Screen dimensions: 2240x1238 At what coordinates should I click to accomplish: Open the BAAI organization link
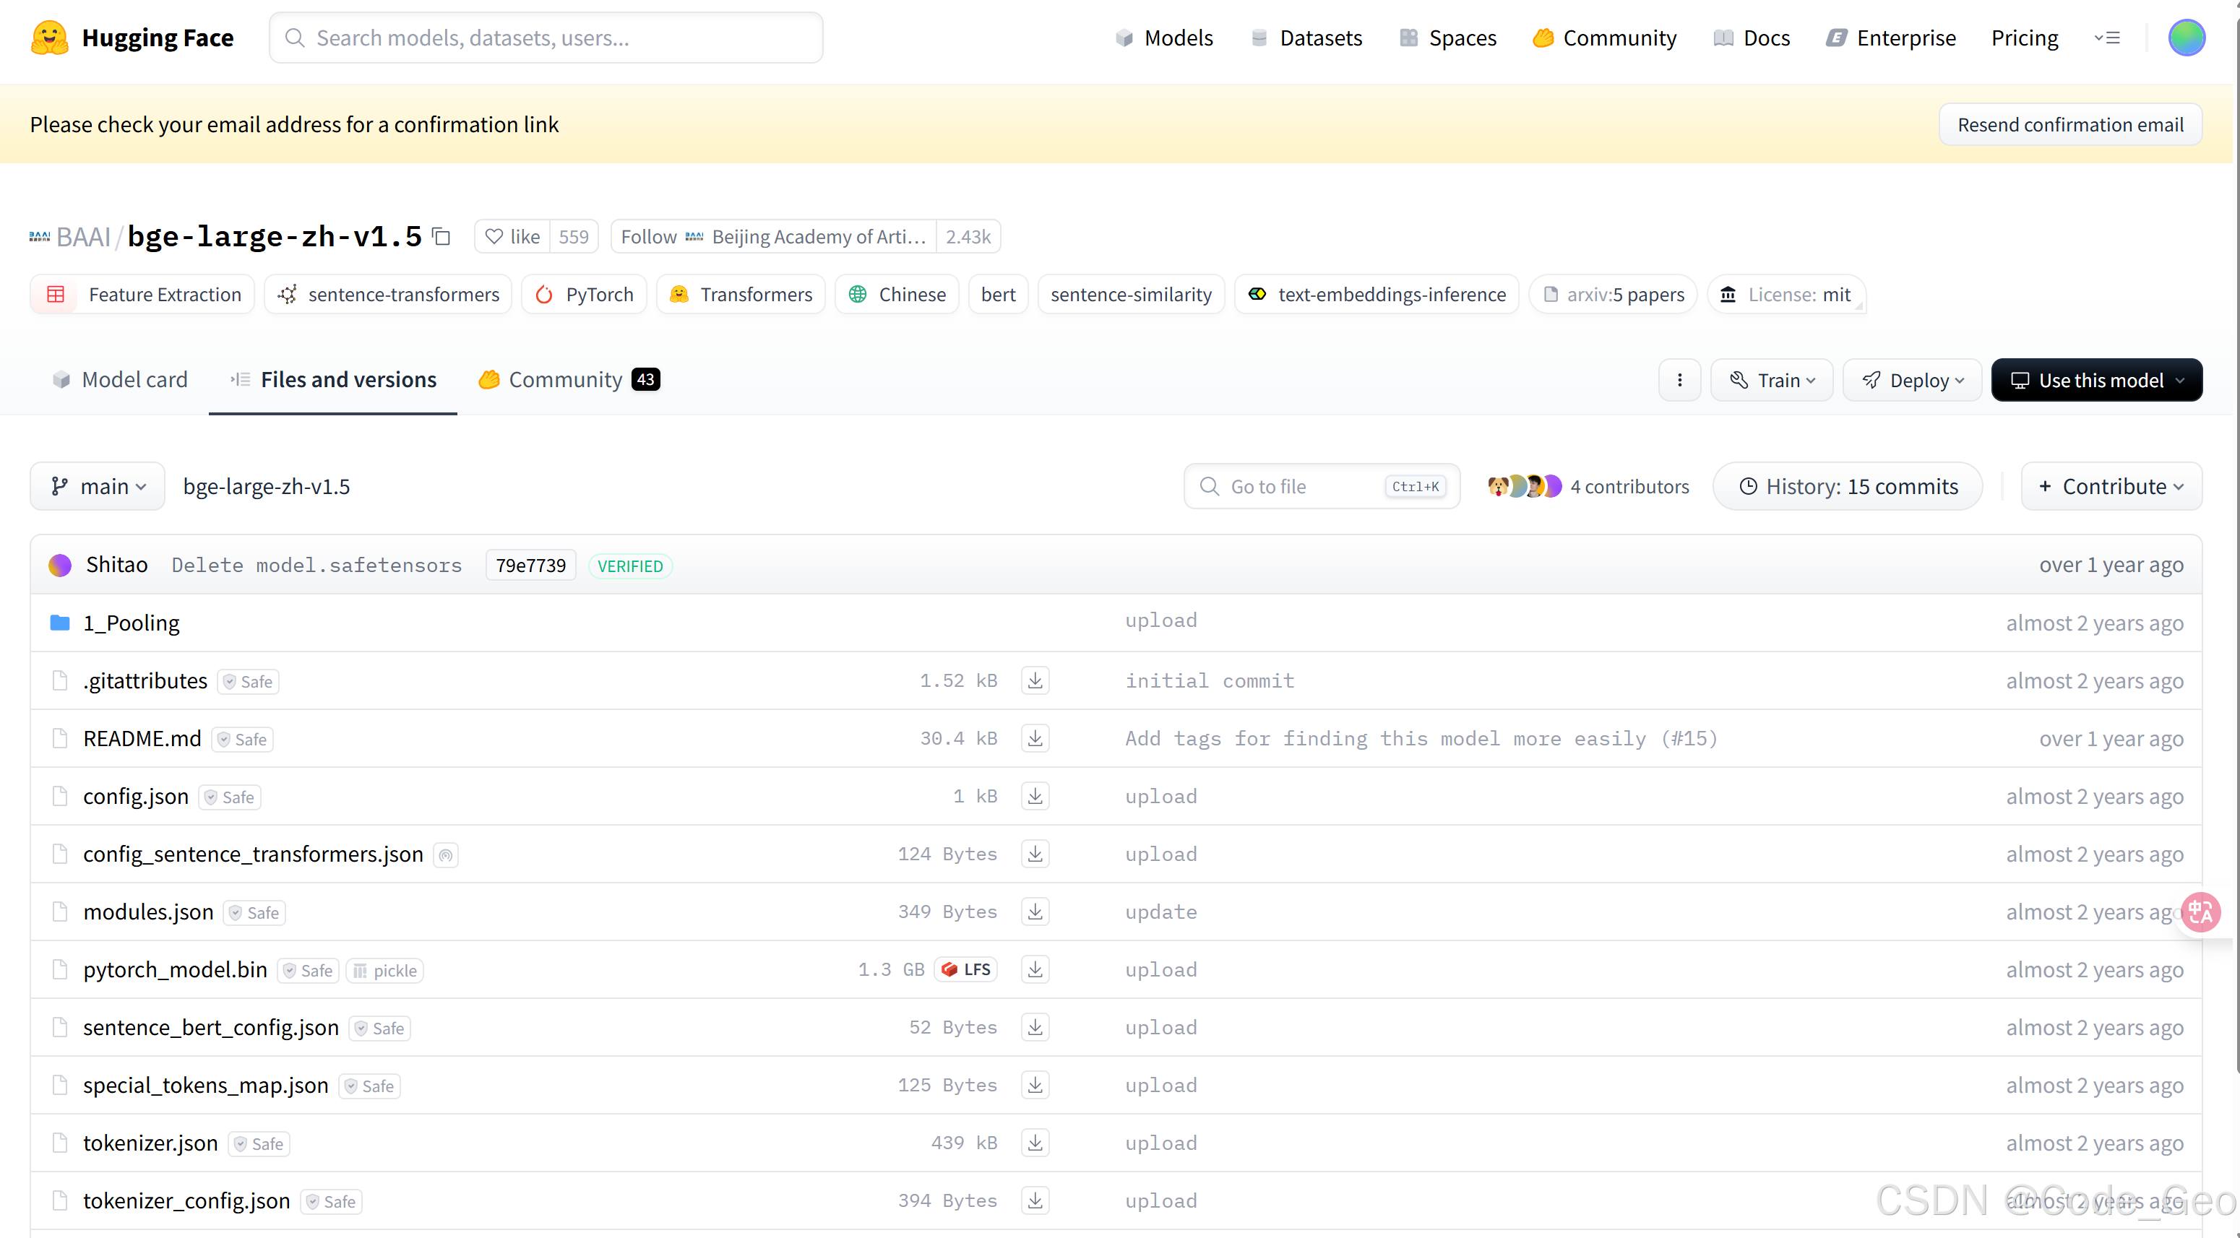tap(84, 236)
